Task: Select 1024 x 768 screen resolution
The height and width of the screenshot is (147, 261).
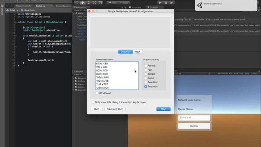Action: 117,81
